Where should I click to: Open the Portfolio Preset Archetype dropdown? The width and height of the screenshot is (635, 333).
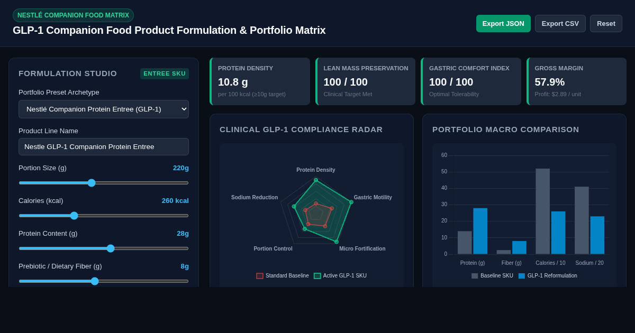click(x=104, y=109)
